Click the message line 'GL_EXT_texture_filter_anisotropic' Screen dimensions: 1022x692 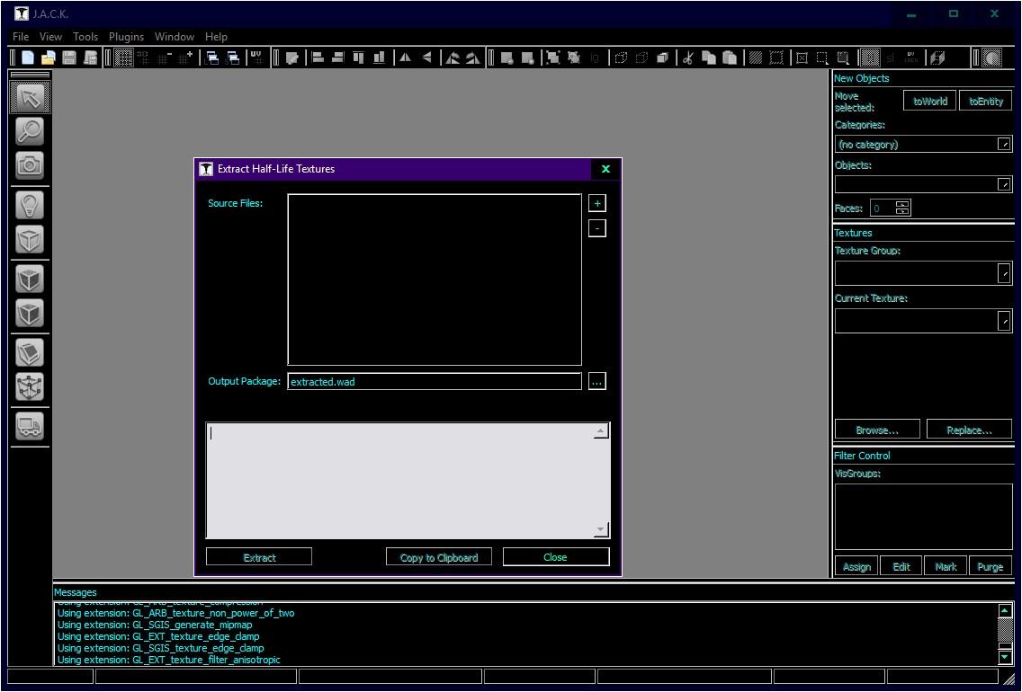tap(169, 661)
